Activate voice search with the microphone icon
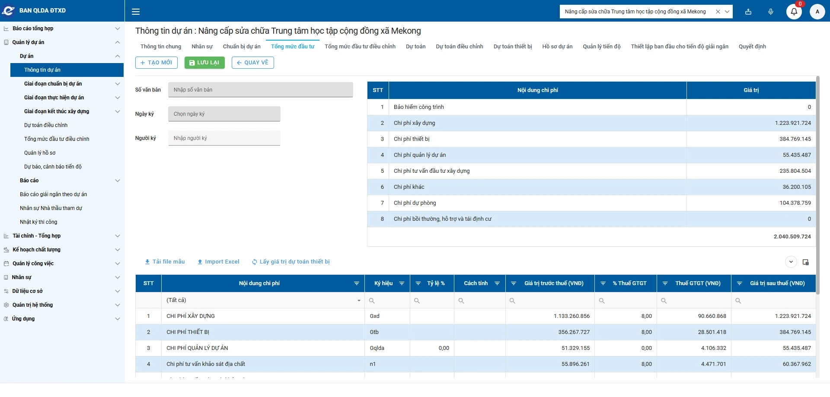Image resolution: width=830 pixels, height=397 pixels. (770, 12)
